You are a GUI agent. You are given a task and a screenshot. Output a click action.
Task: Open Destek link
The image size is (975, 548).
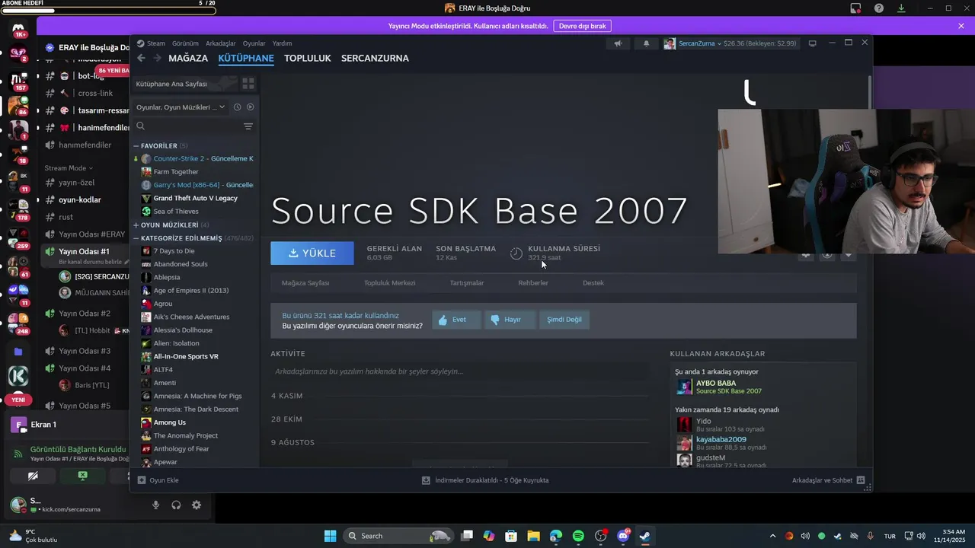coord(593,283)
